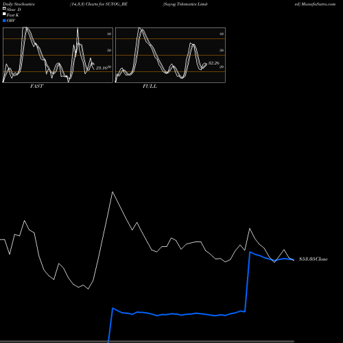
Task: Click the 80 level label in FAST chart
Action: 109,34
